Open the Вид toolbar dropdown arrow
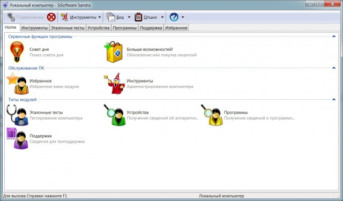Viewport: 343px width, 201px height. point(129,17)
